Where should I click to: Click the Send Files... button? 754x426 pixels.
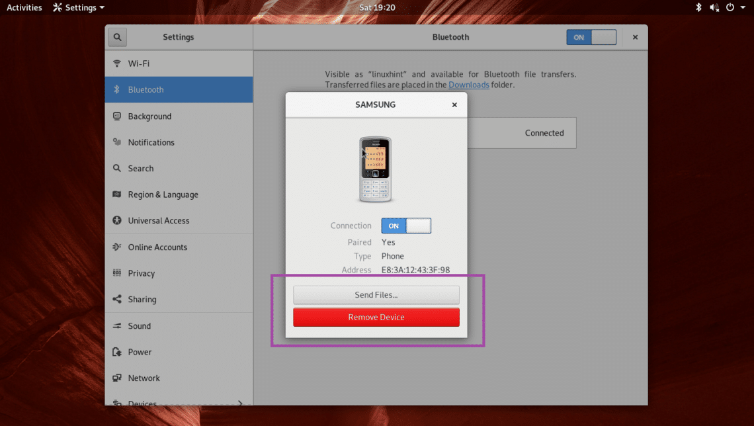coord(376,295)
